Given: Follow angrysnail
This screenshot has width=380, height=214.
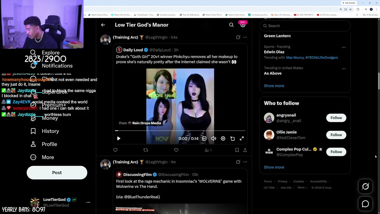Looking at the screenshot, I should pyautogui.click(x=336, y=118).
